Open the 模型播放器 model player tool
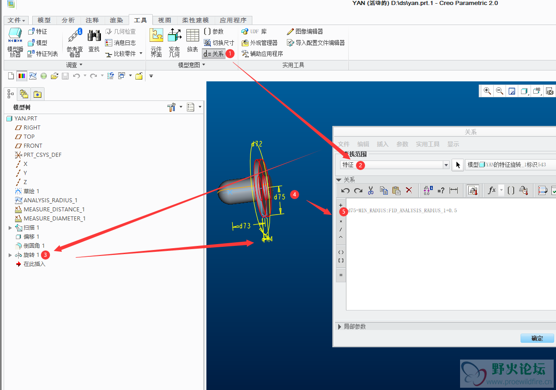Screen dimensions: 556x390 15,43
